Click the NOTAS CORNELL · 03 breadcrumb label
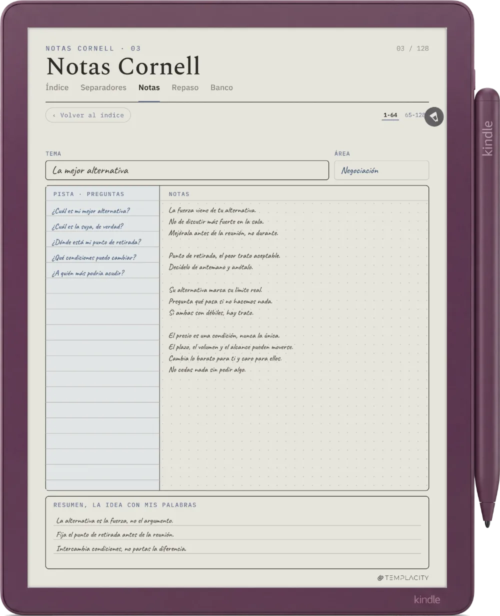Image resolution: width=500 pixels, height=616 pixels. click(x=93, y=48)
